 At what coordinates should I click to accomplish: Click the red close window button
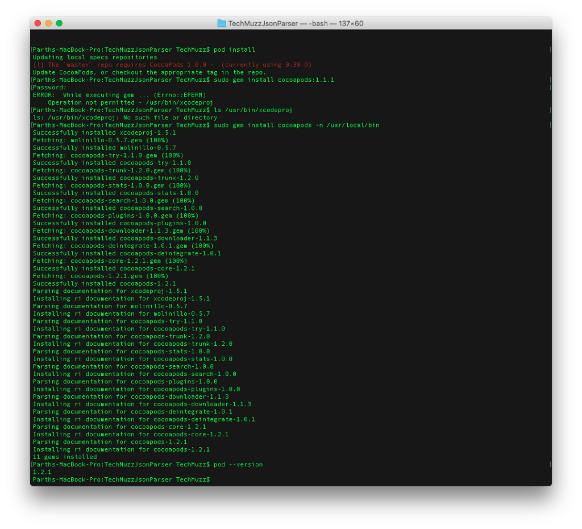38,23
